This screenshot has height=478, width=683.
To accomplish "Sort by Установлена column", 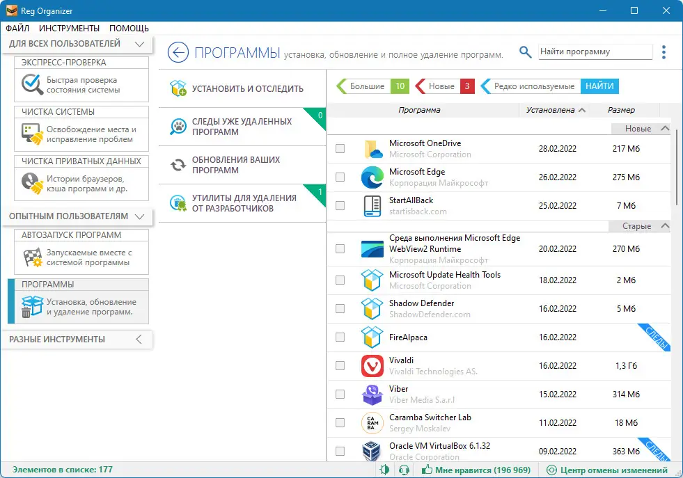I will (556, 110).
